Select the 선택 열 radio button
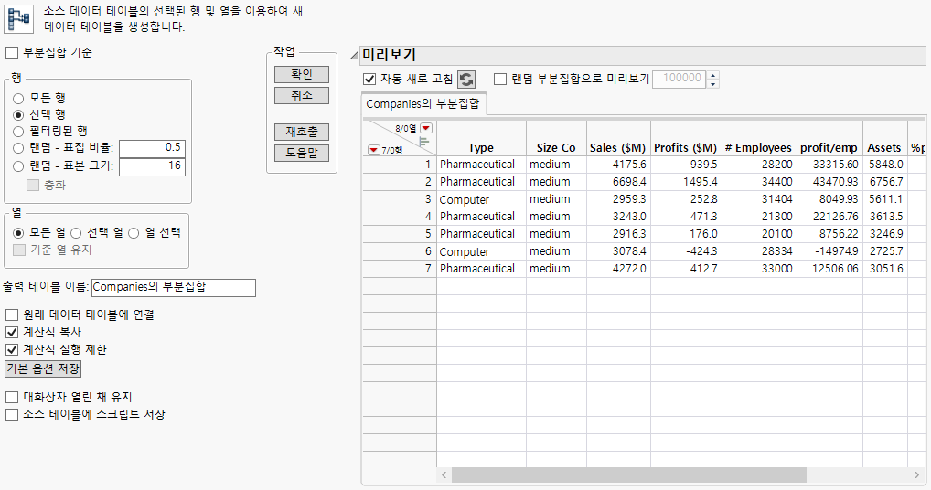Viewport: 931px width, 490px height. (76, 233)
